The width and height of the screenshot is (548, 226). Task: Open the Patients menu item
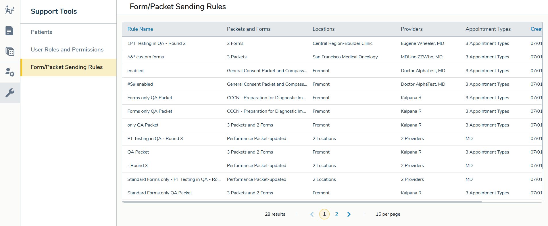41,32
